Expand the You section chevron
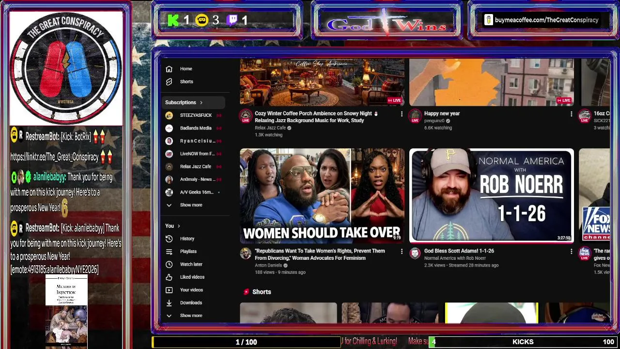Screen dimensions: 620x349 (179, 226)
